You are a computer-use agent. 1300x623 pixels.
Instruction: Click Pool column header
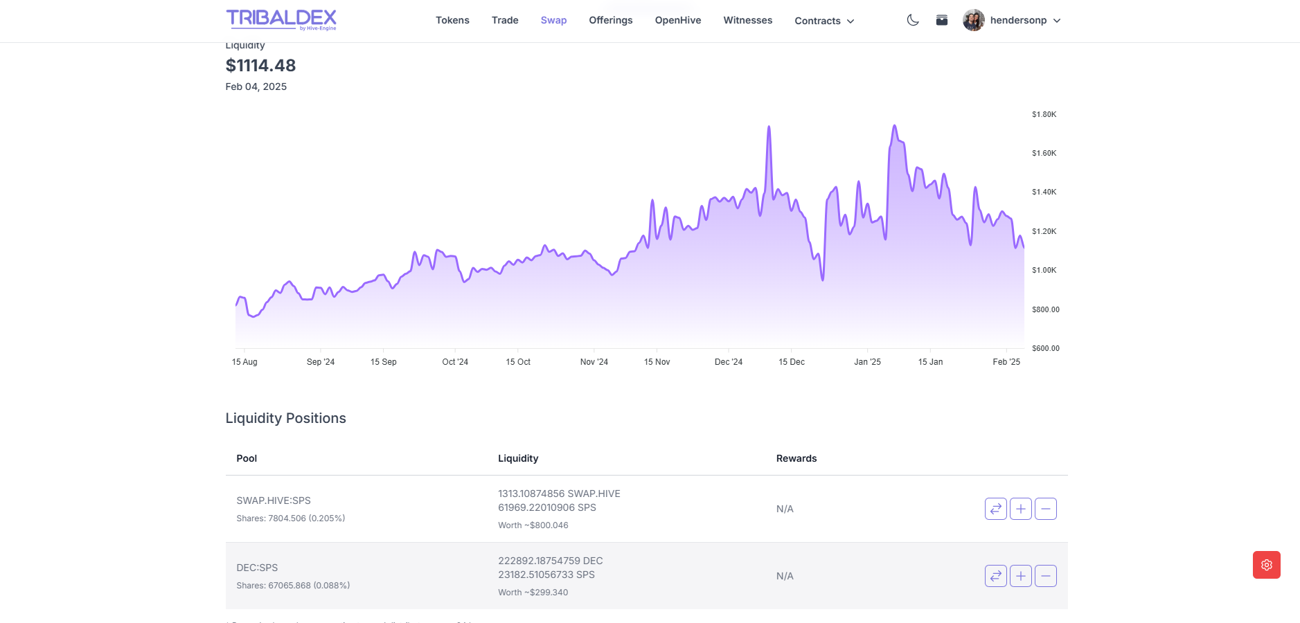click(x=247, y=458)
